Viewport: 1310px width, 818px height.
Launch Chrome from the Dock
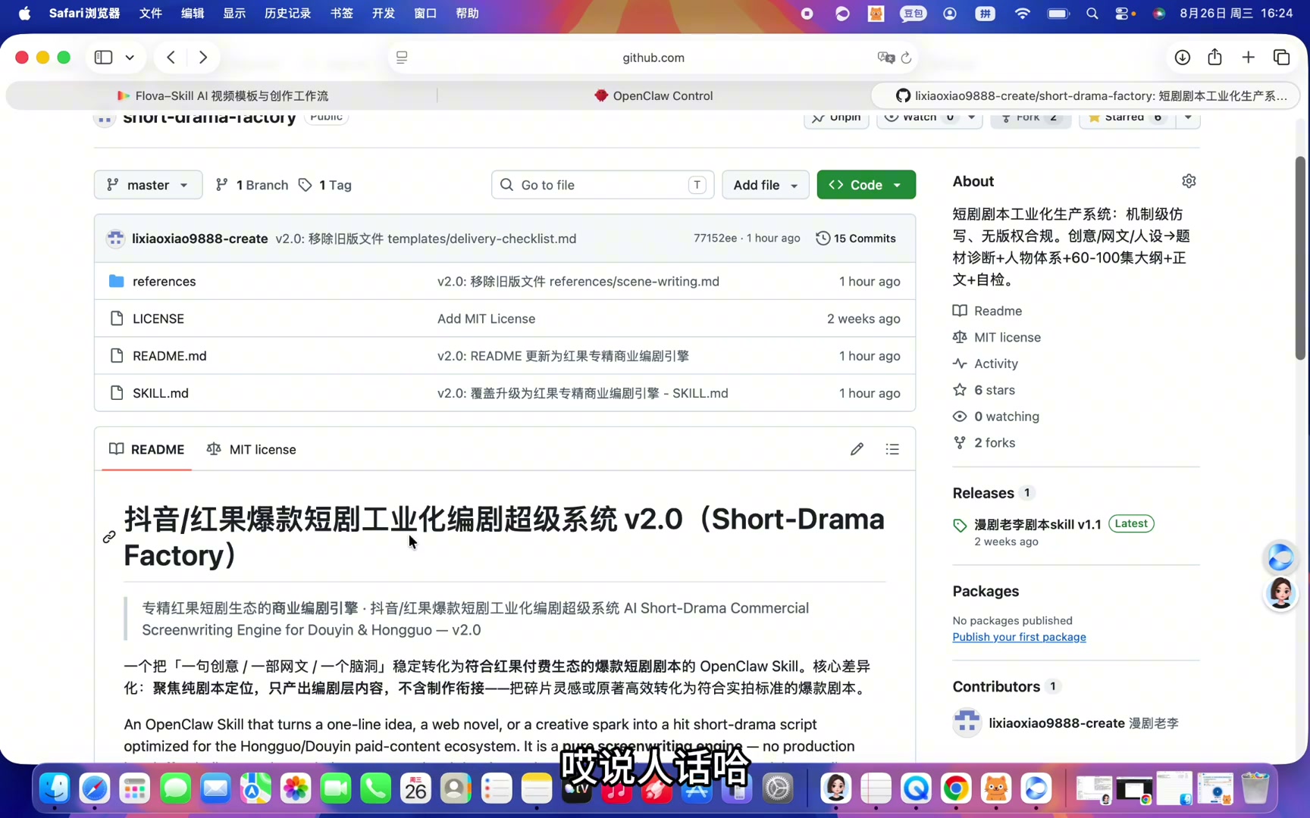tap(955, 788)
